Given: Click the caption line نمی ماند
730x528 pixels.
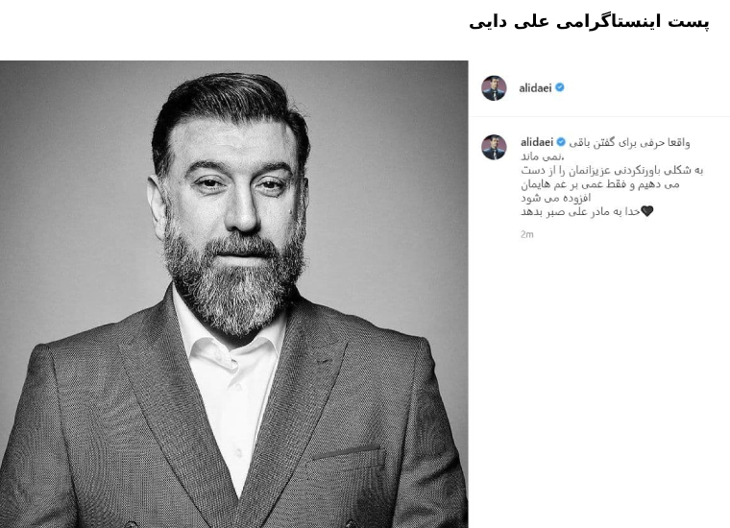Looking at the screenshot, I should [542, 156].
